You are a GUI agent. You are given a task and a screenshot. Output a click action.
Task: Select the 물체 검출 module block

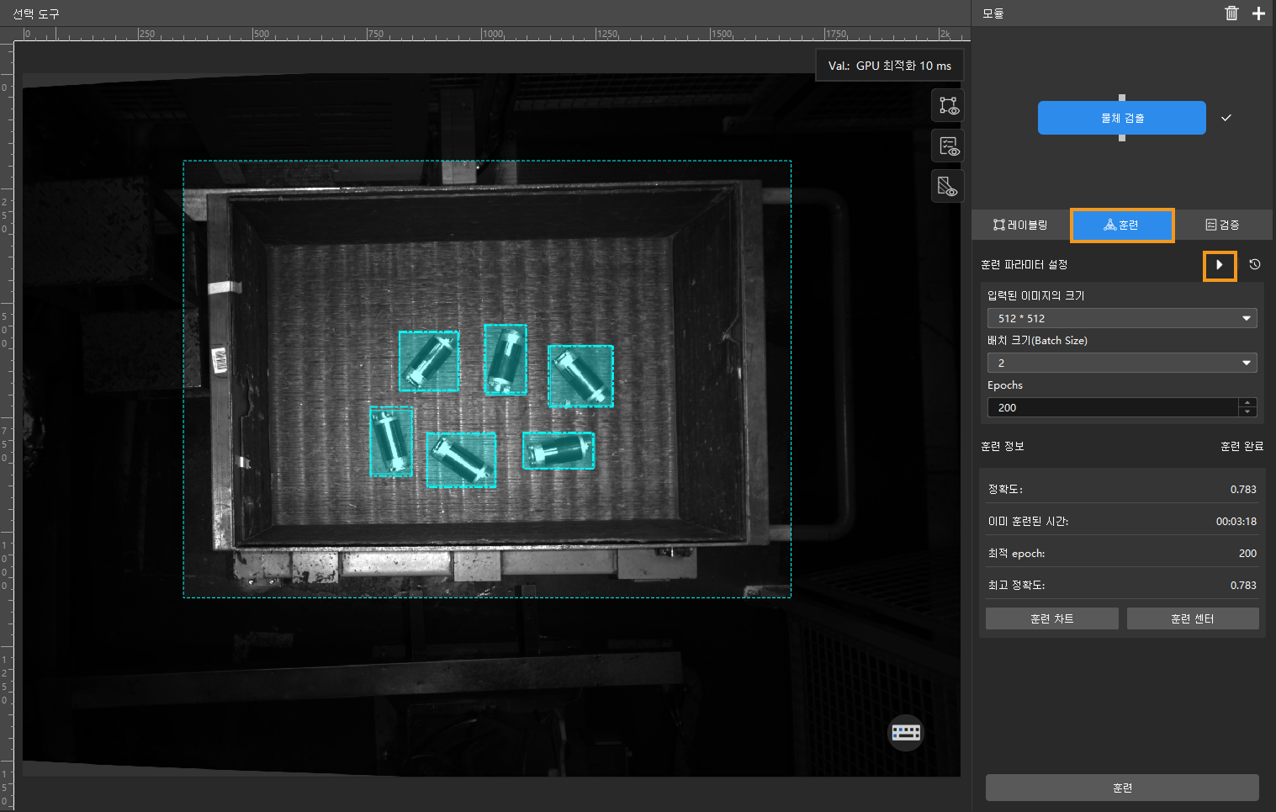(1121, 118)
